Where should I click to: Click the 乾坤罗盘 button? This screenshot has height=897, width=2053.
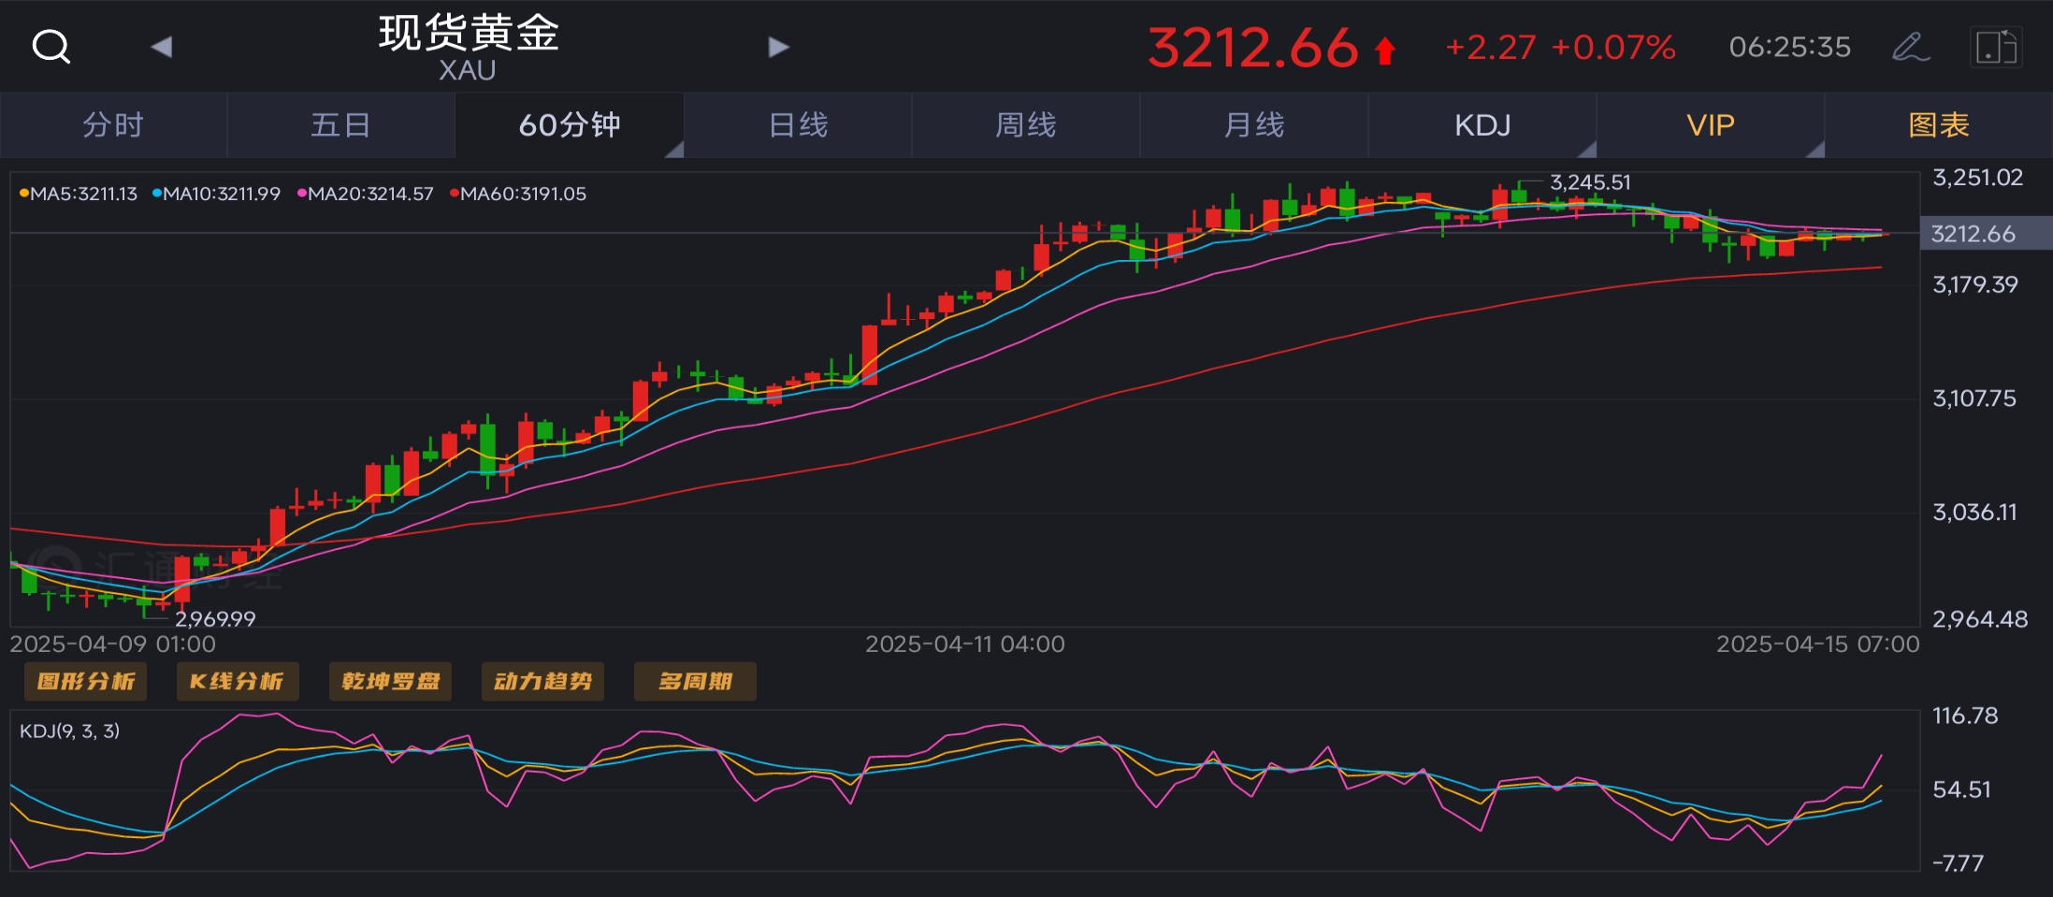tap(390, 681)
